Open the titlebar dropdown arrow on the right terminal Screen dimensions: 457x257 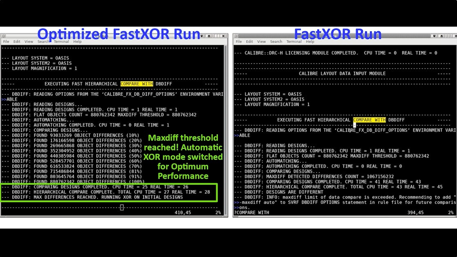coord(434,35)
